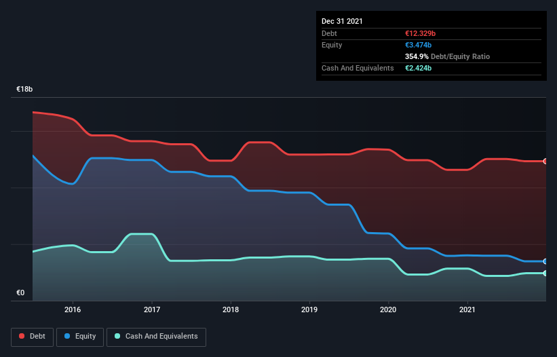Click the red Debt endpoint marker

tap(545, 162)
